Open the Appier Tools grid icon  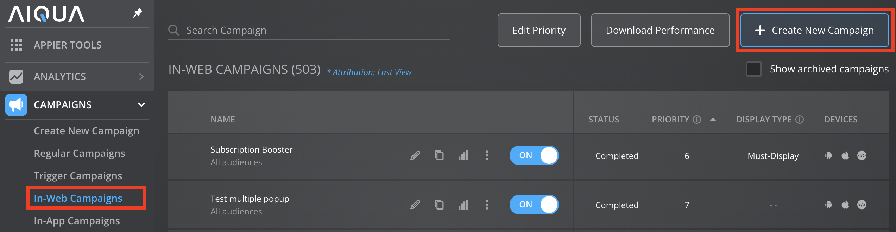tap(16, 45)
